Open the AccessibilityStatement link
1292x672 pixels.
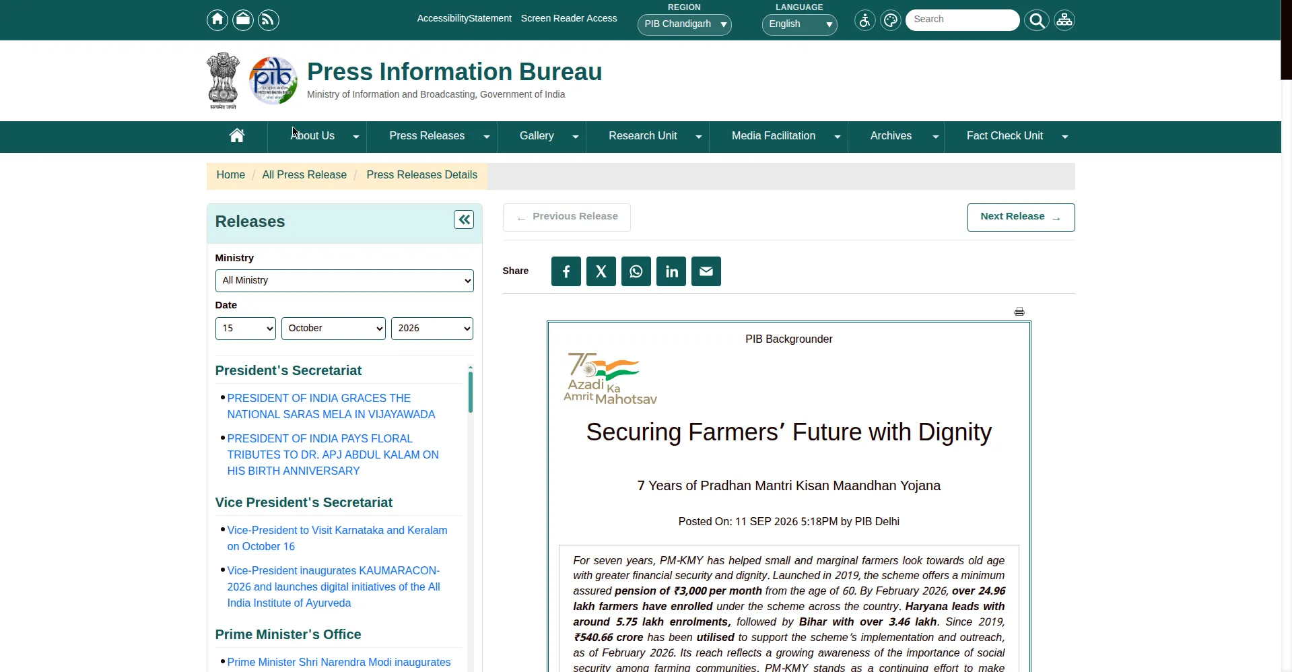point(464,19)
